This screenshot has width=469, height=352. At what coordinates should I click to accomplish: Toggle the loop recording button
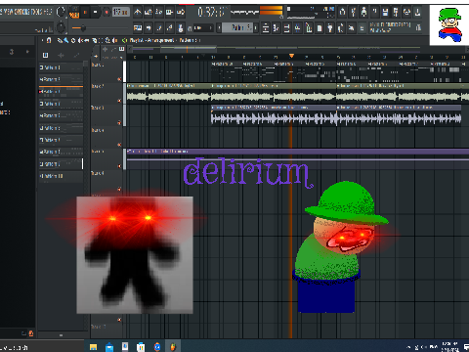point(181,13)
